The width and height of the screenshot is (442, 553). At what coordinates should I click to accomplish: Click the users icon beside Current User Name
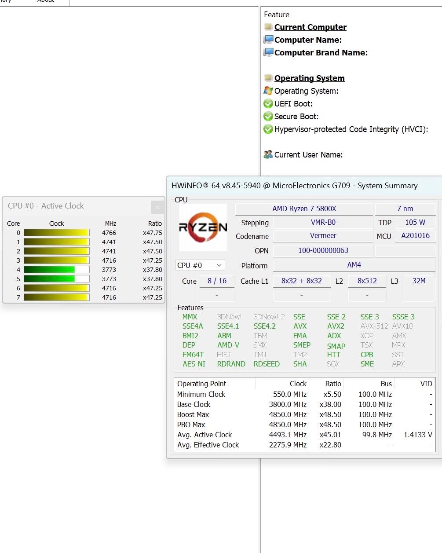268,154
